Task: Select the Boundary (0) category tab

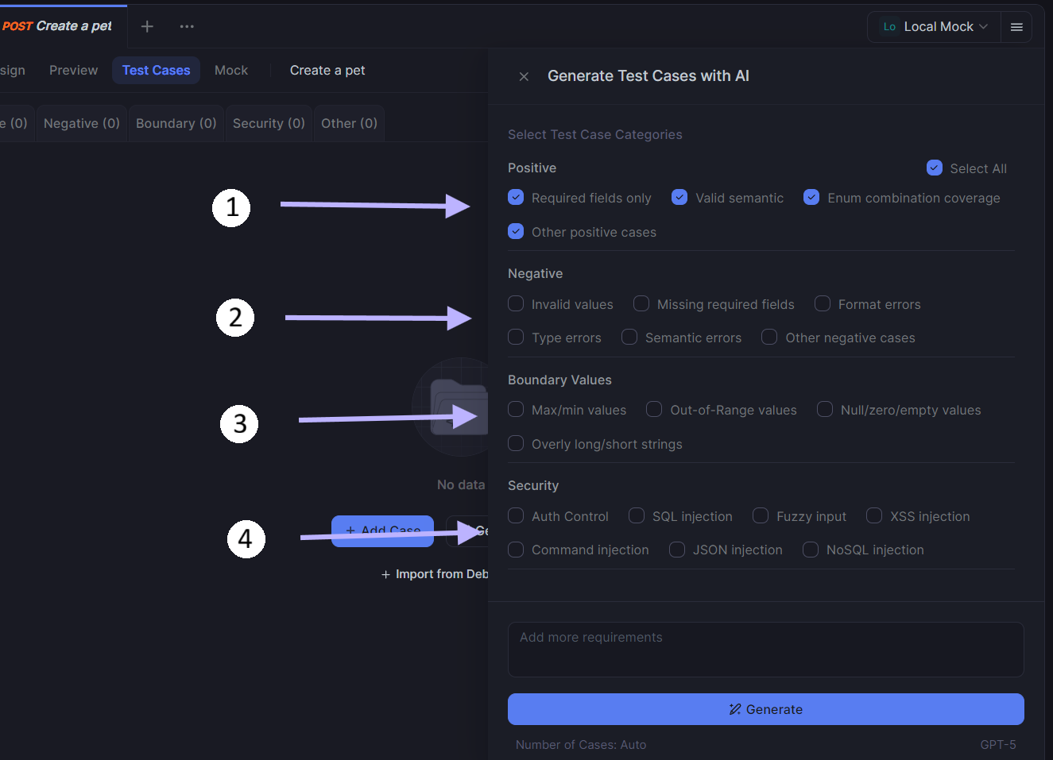Action: tap(176, 124)
